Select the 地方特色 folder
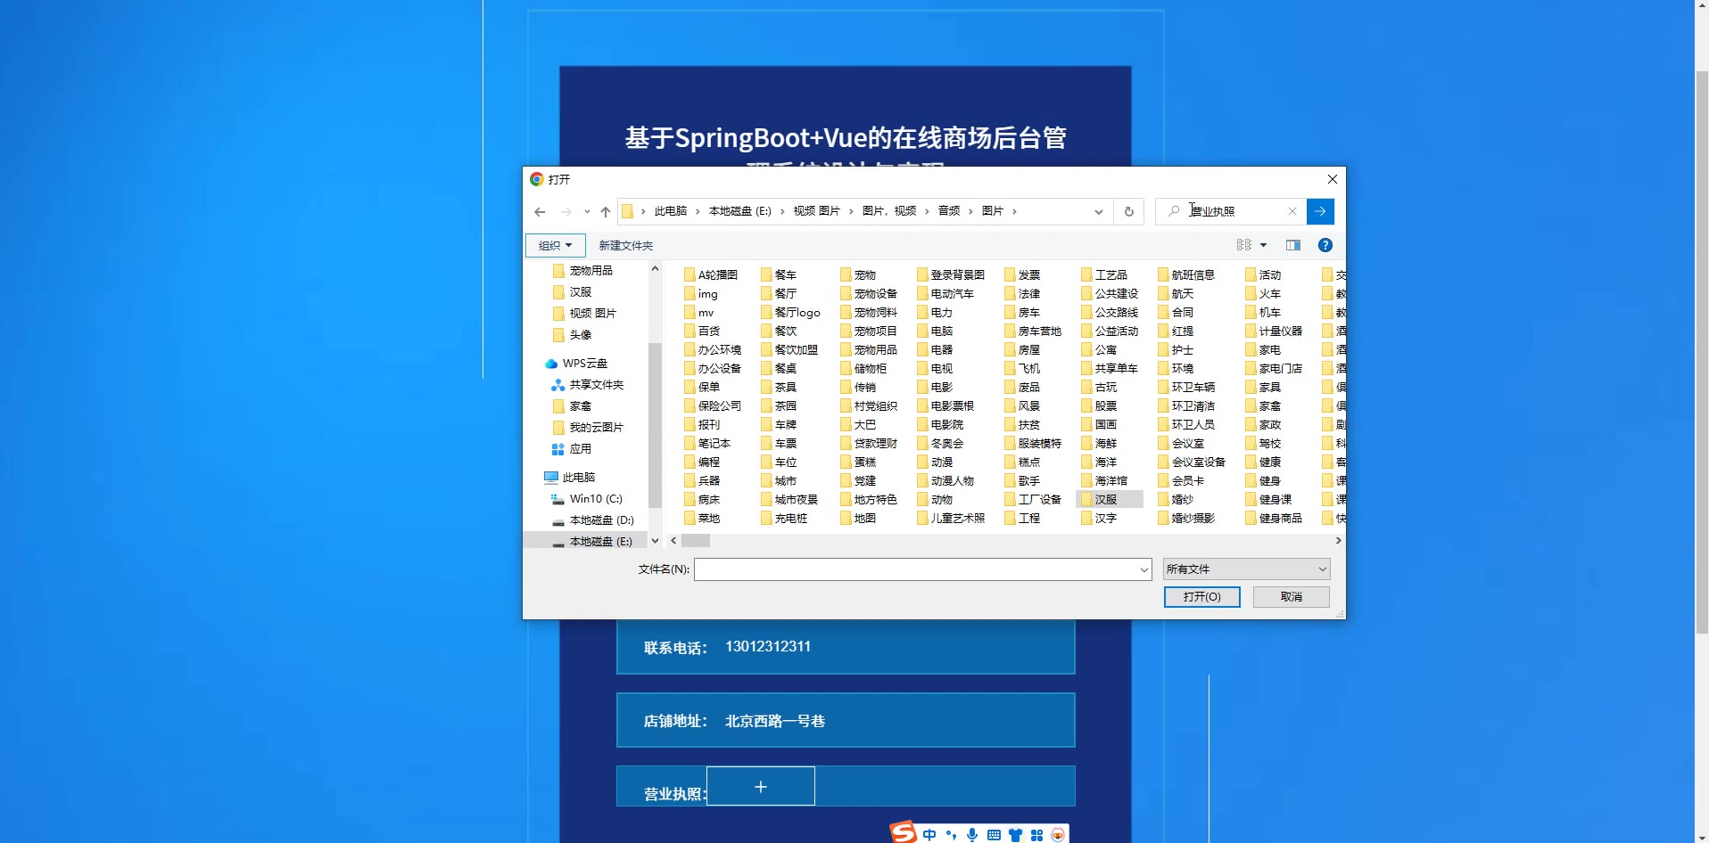1709x843 pixels. [x=869, y=500]
